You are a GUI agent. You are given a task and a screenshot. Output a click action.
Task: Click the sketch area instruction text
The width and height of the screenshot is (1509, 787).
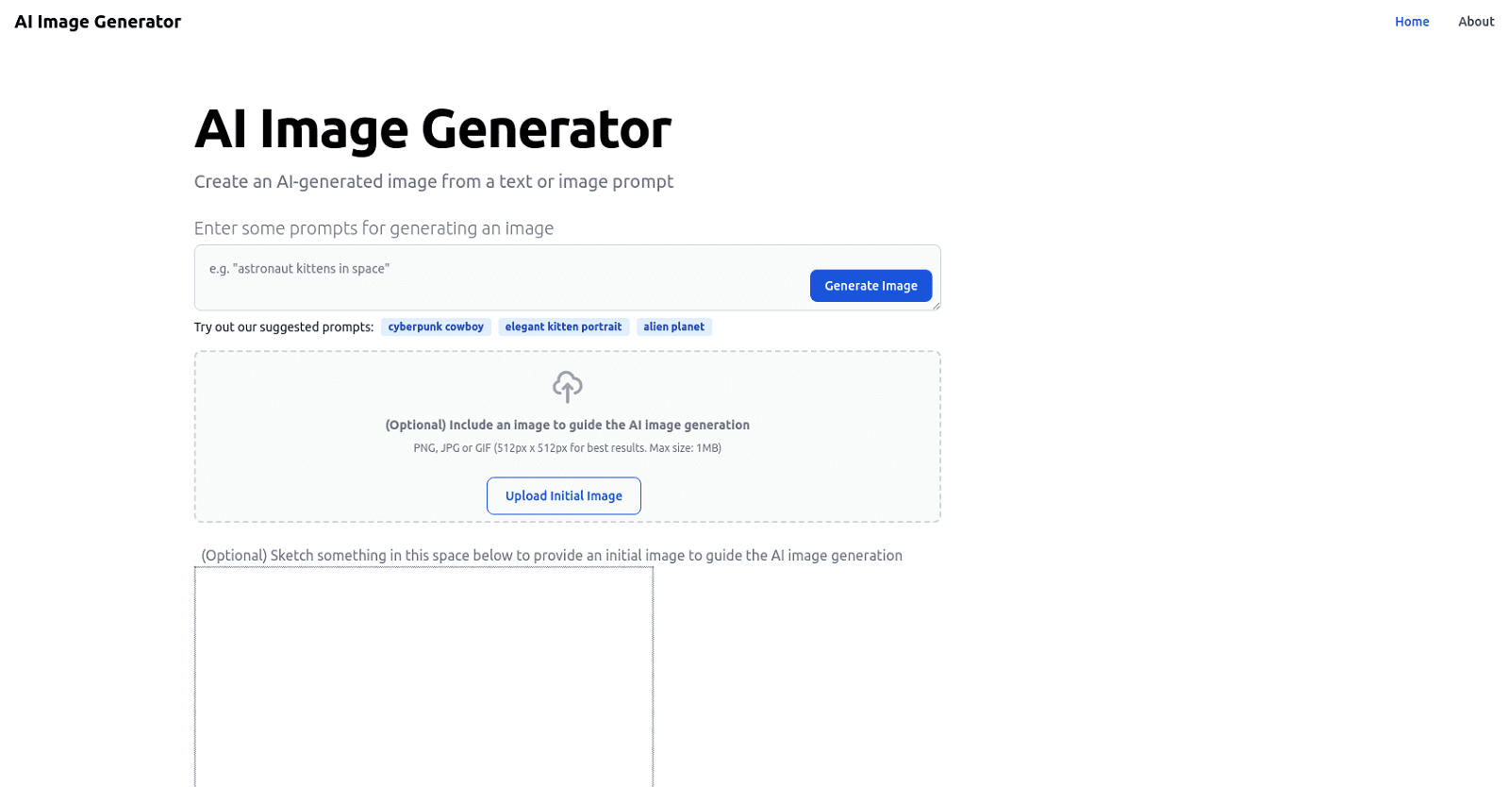(552, 555)
